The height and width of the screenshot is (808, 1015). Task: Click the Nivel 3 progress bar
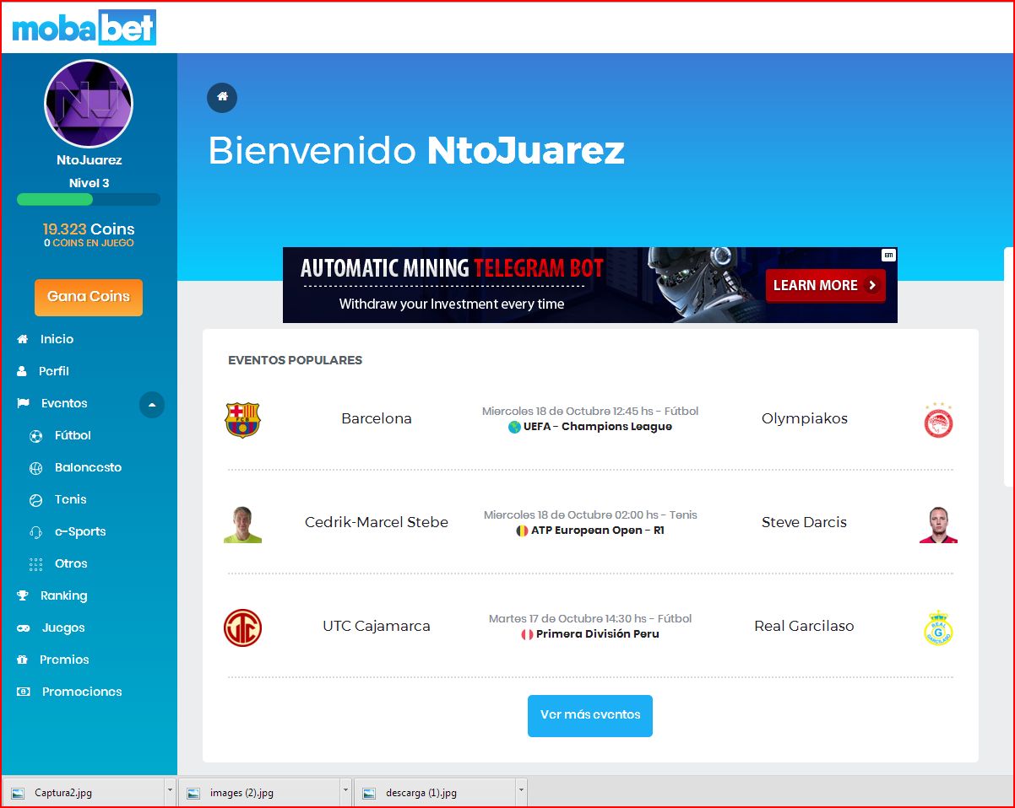(x=89, y=200)
